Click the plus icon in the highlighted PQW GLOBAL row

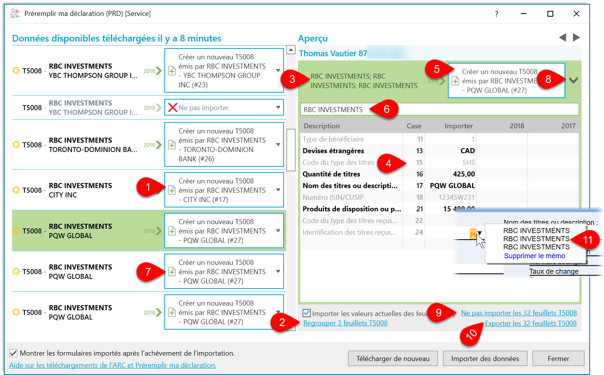(x=172, y=231)
